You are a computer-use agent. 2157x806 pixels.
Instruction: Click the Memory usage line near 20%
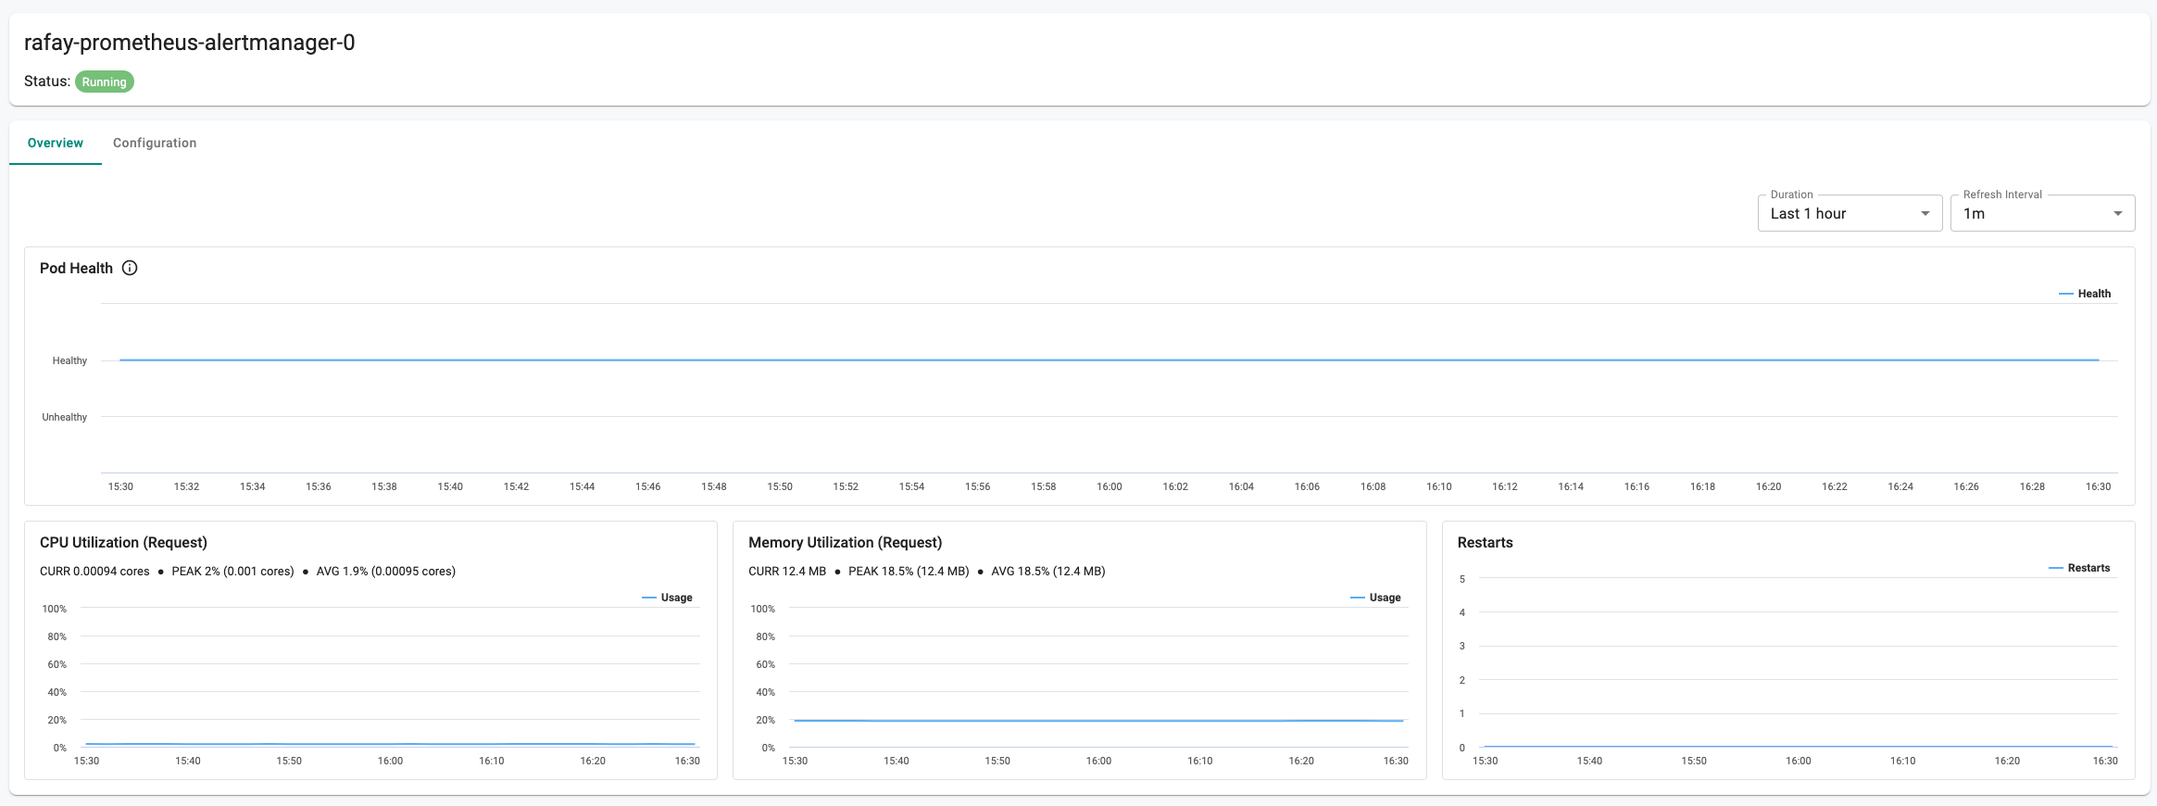tap(1099, 721)
